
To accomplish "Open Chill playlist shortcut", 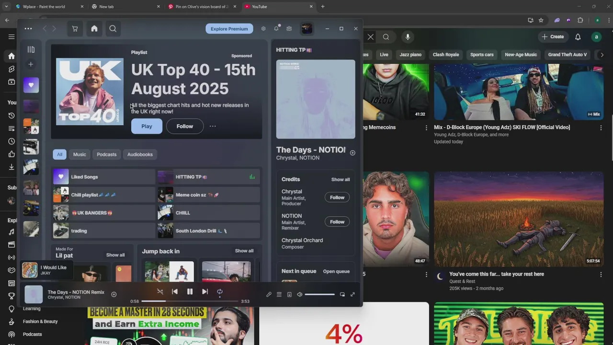I will pos(104,195).
